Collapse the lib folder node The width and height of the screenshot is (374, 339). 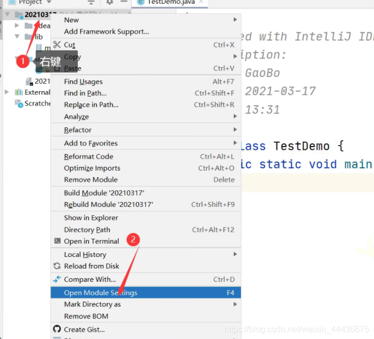(17, 36)
